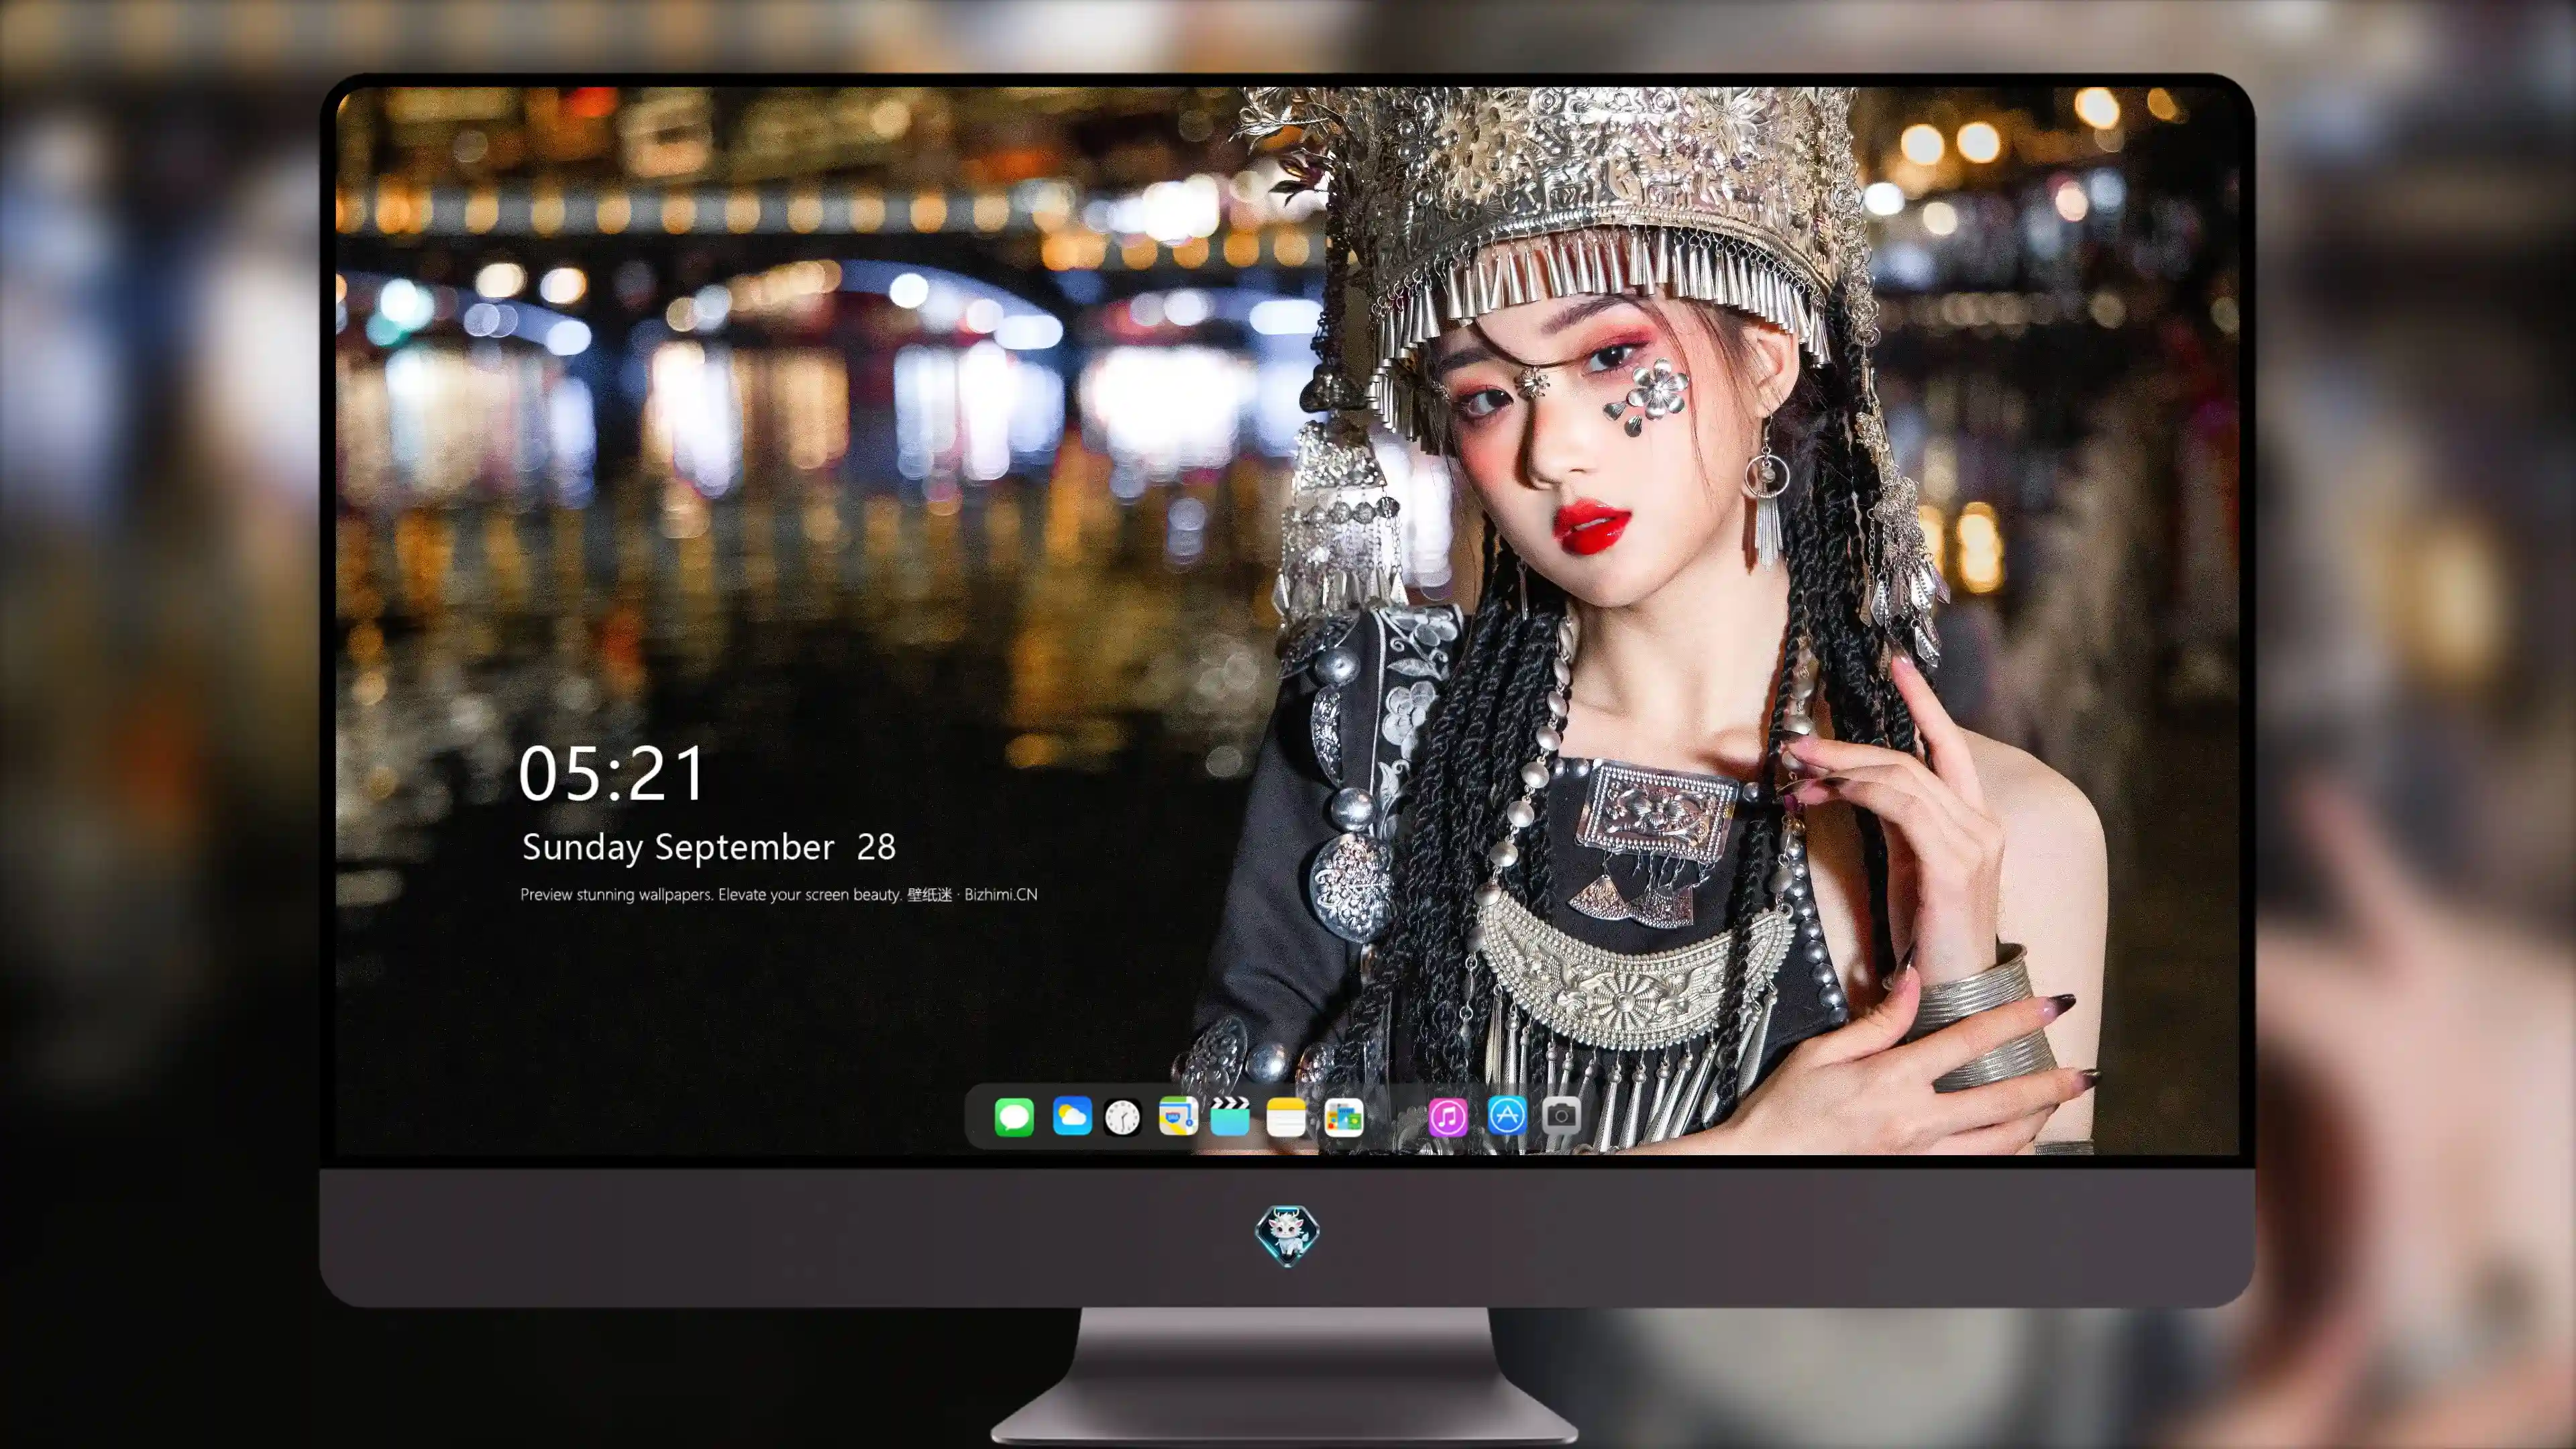
Task: Click the dragon logo on monitor chin
Action: point(1287,1235)
